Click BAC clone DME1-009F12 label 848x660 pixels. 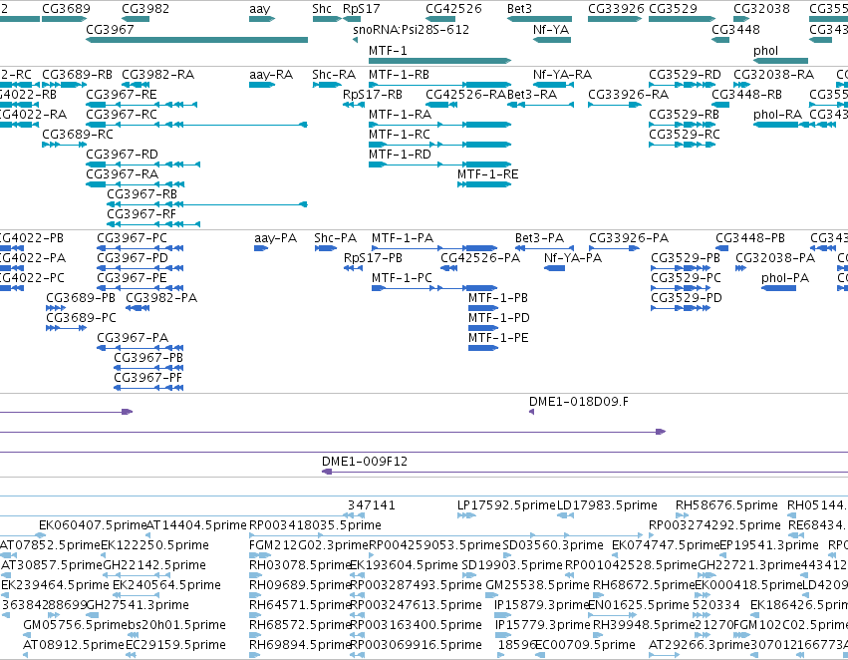[365, 462]
